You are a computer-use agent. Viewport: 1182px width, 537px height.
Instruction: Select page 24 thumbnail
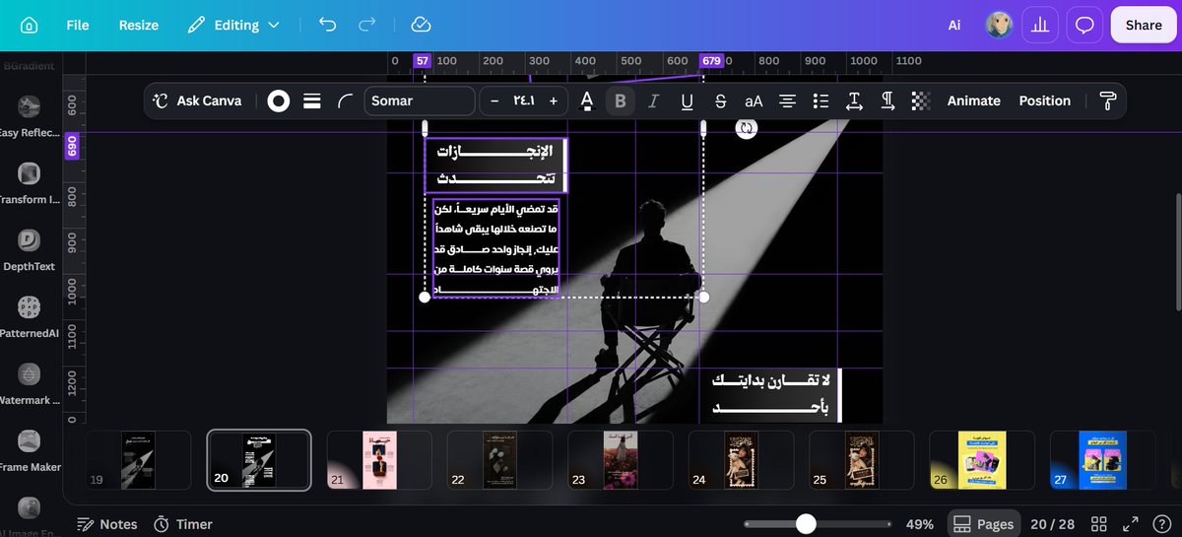pos(741,460)
